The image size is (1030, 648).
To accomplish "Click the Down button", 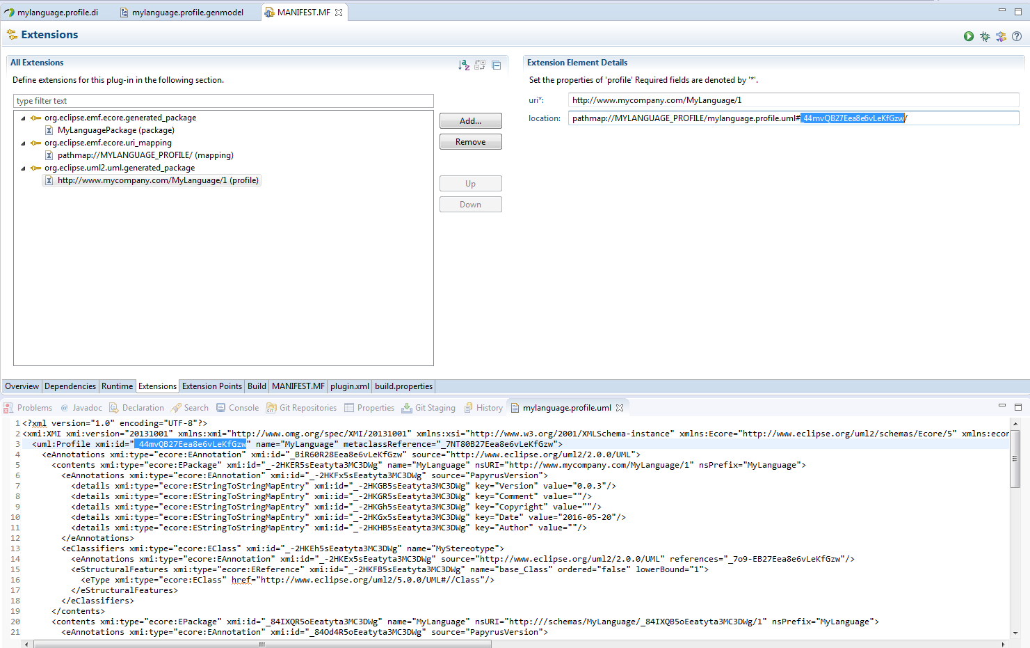I will tap(471, 205).
